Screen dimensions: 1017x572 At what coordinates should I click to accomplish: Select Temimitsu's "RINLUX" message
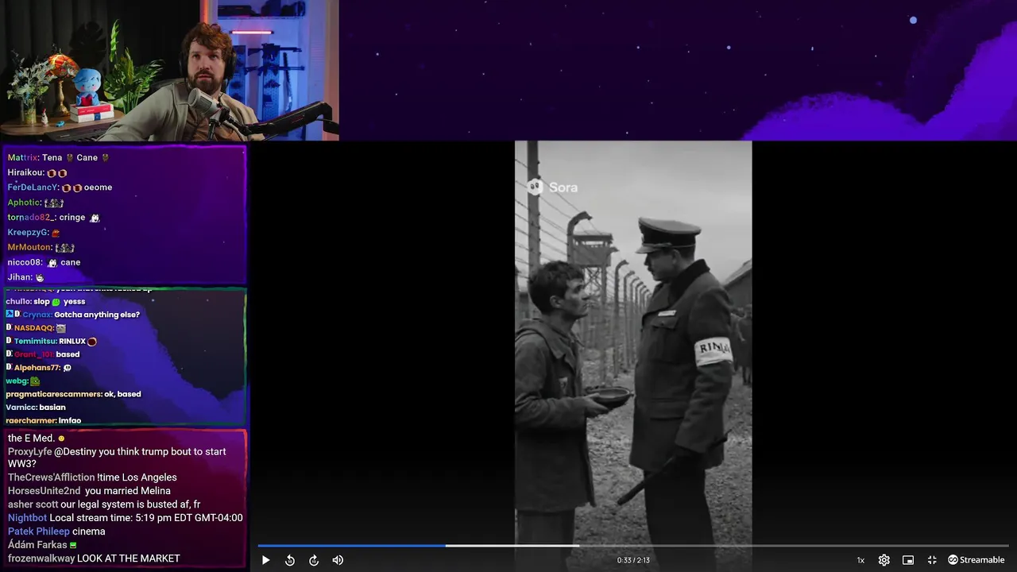point(52,341)
